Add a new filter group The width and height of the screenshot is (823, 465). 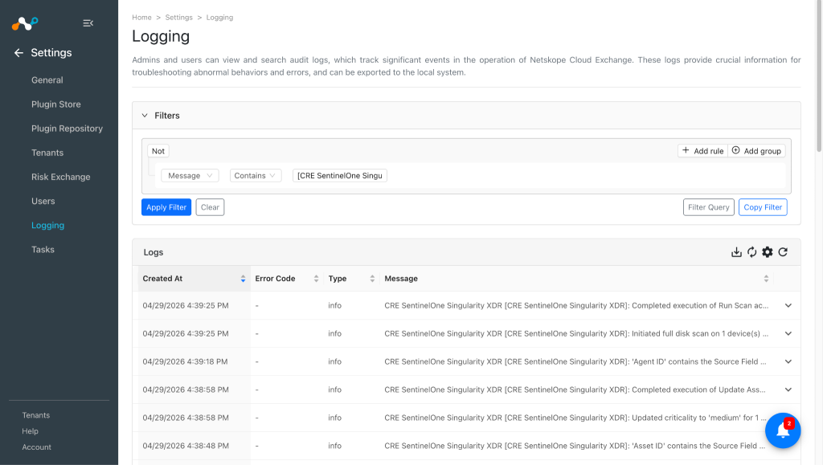(756, 151)
